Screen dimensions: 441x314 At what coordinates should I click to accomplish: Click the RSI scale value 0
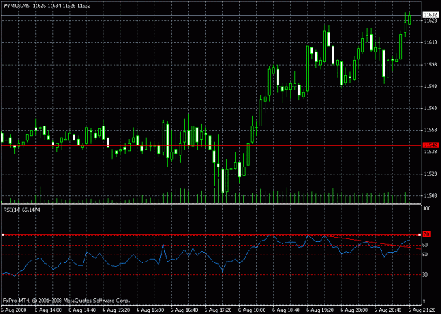(424, 302)
